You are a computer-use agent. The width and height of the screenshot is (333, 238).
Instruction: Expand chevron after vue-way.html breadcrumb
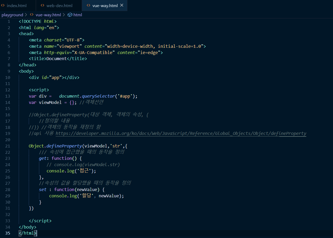(64, 15)
